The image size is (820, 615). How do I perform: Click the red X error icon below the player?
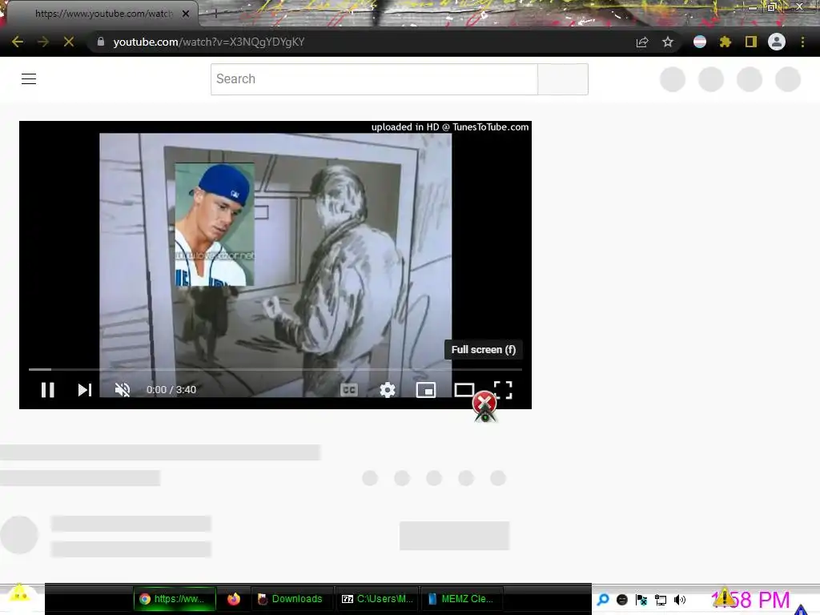[x=484, y=404]
